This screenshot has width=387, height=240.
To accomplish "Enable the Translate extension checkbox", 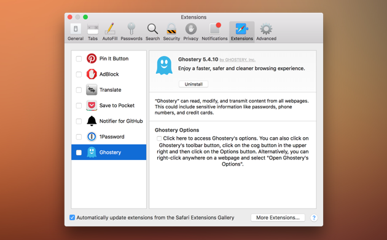I will 79,90.
